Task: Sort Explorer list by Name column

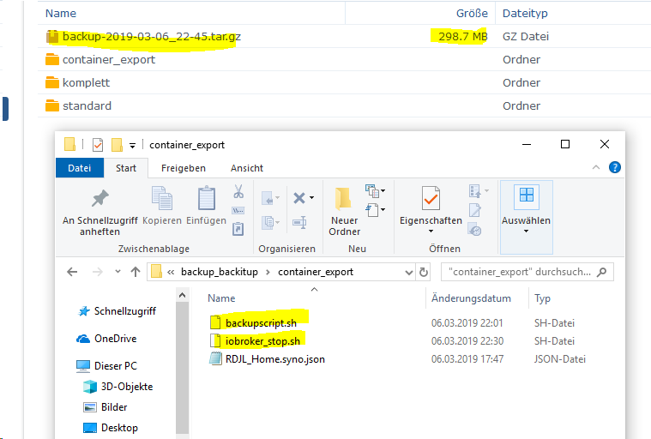Action: (221, 298)
